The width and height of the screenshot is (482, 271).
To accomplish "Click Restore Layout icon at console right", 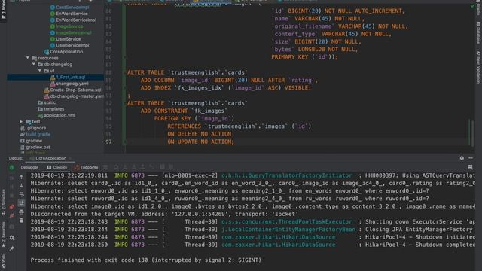I will tap(470, 167).
